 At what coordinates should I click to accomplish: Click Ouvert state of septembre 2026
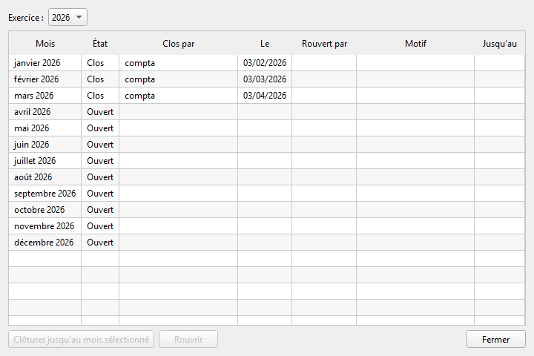click(100, 194)
